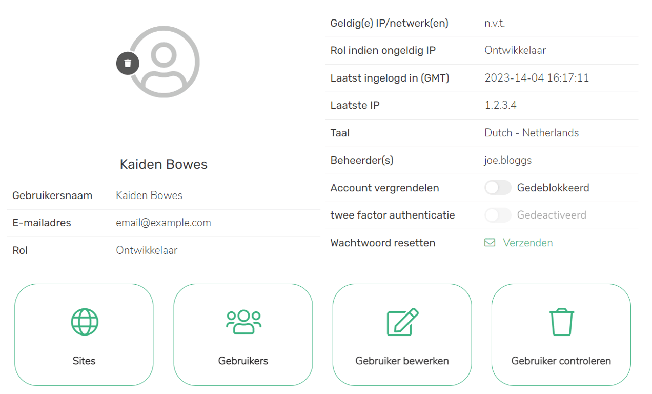
Task: Open the Gebruikers card label
Action: click(243, 361)
